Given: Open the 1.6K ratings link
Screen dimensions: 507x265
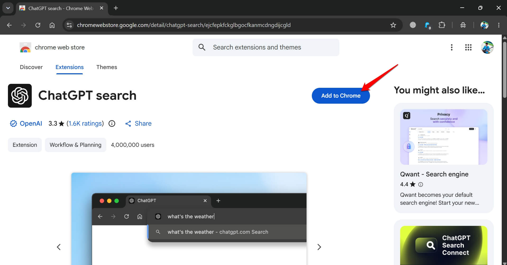Looking at the screenshot, I should pos(85,124).
